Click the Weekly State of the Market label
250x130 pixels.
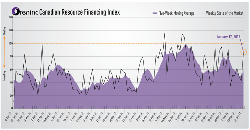(x=224, y=13)
